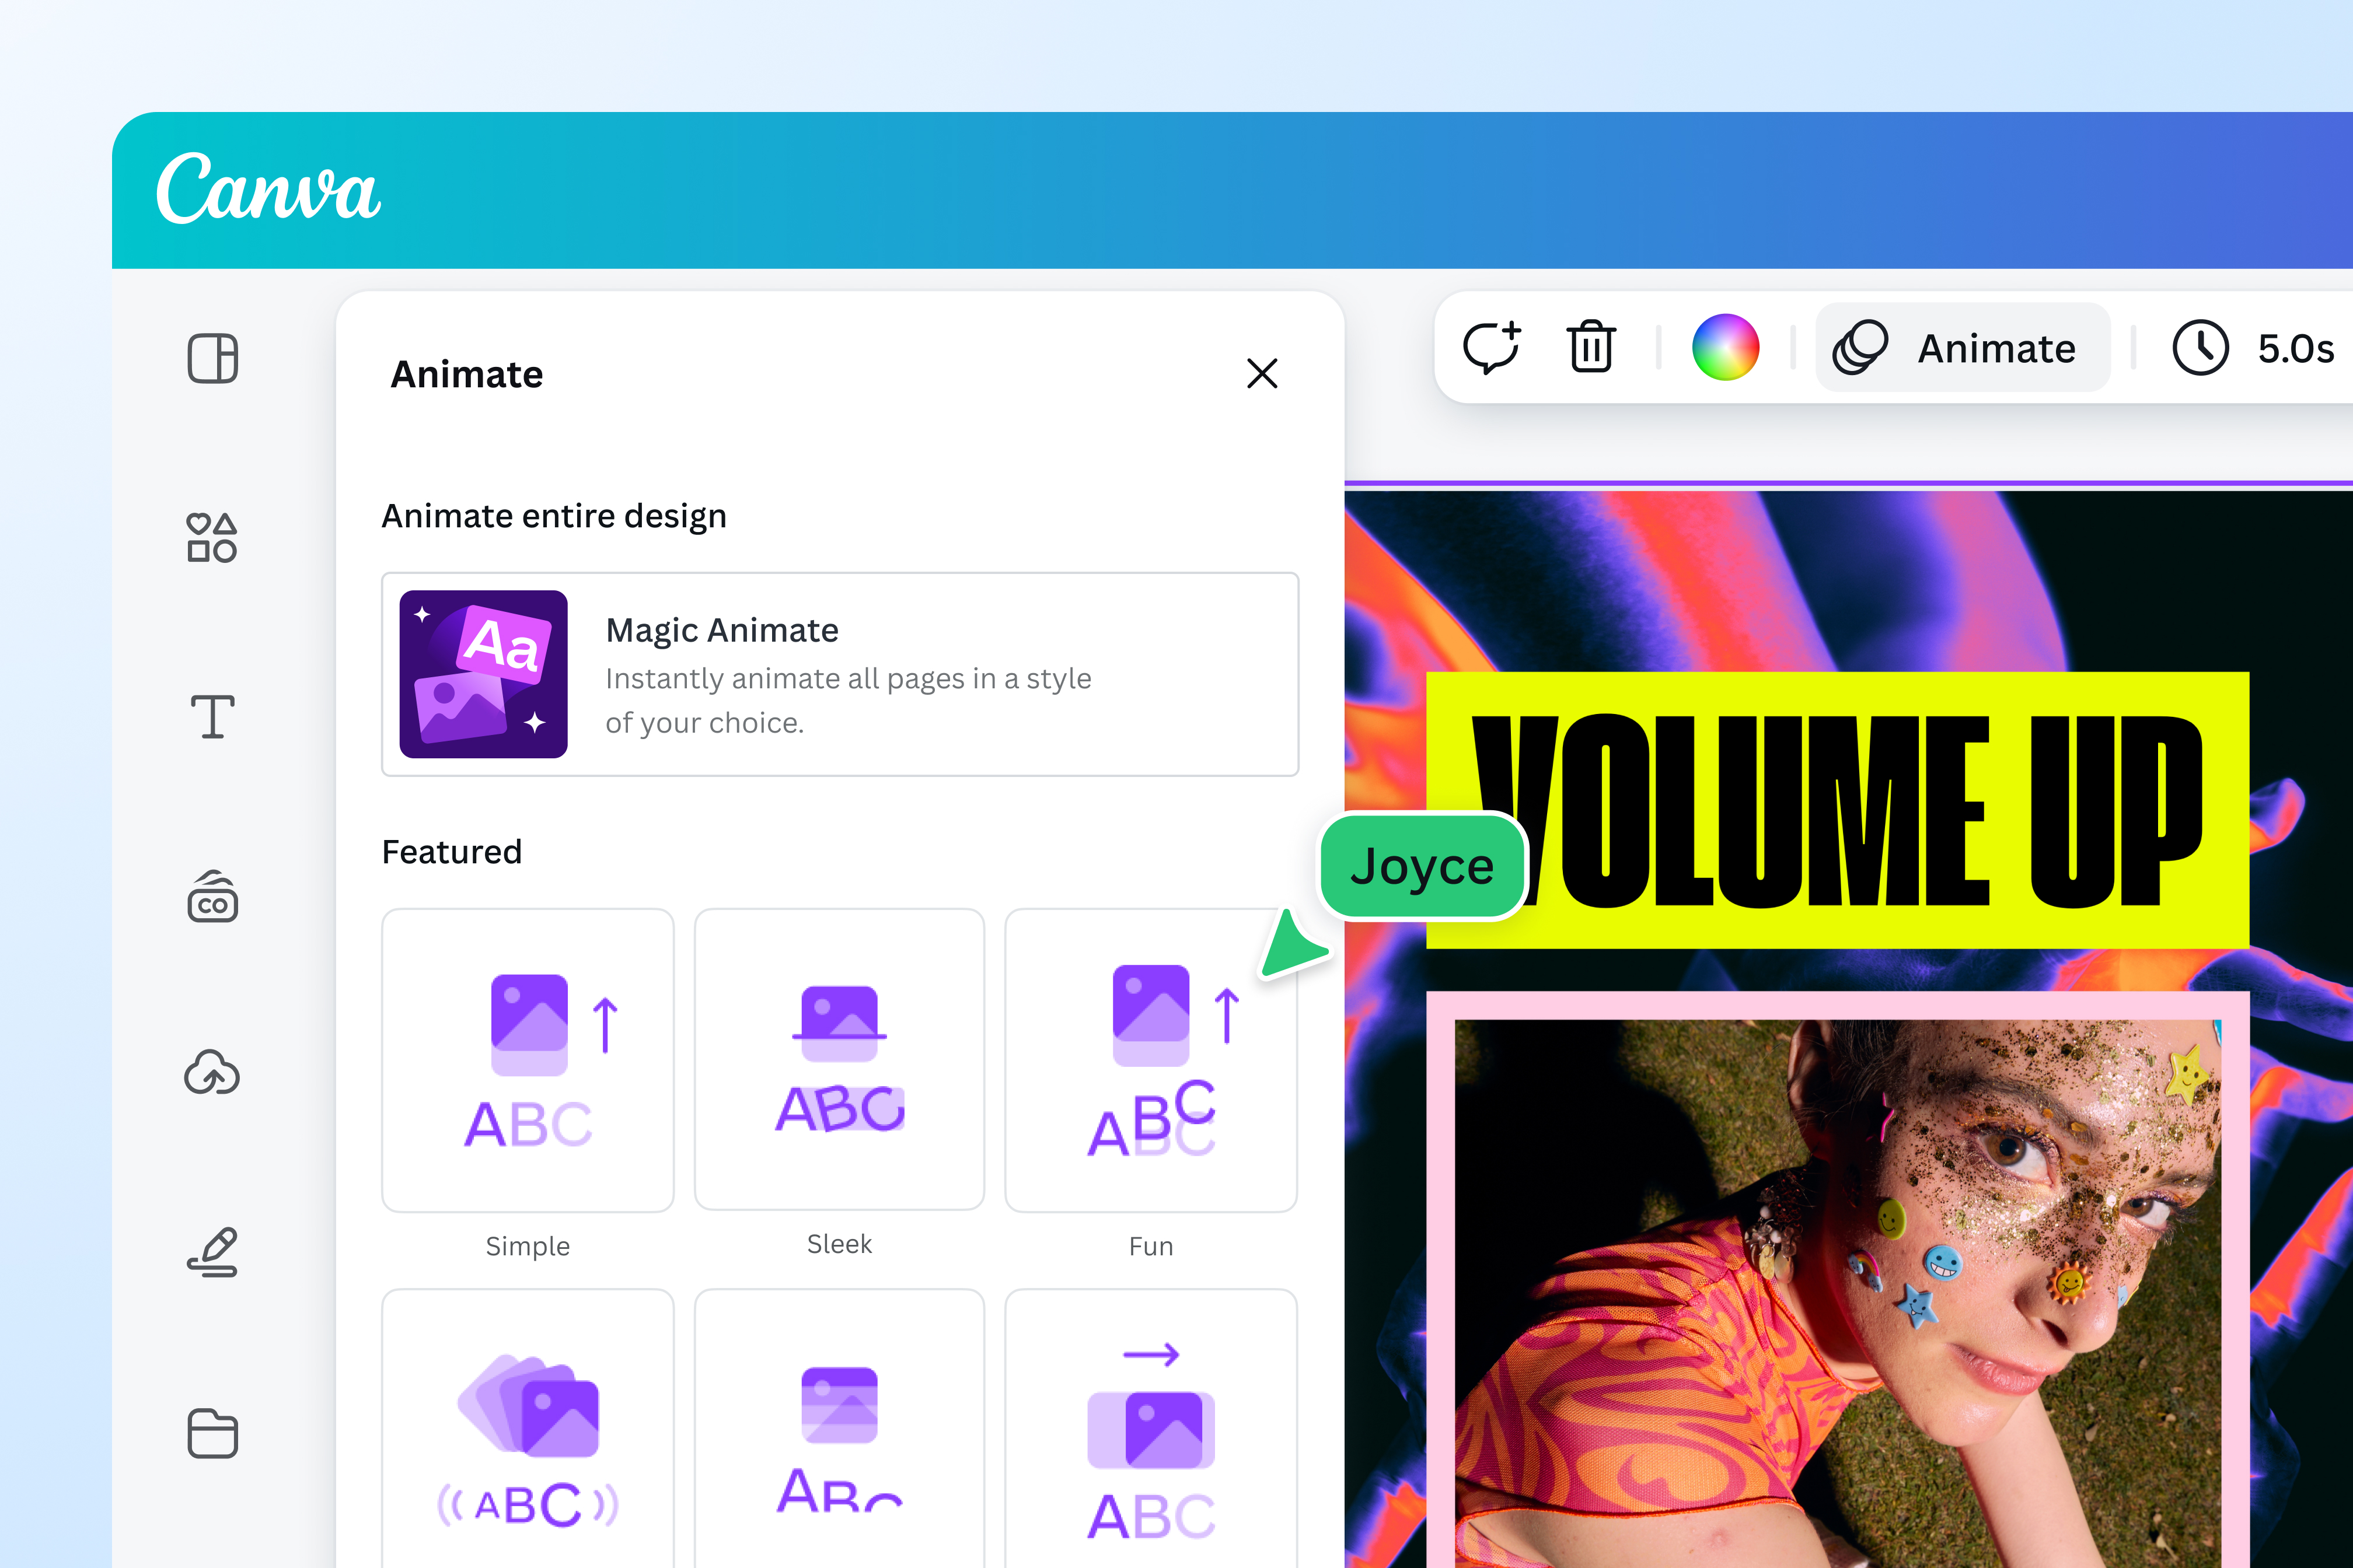
Task: Open the rainbow color picker swatch
Action: point(1726,347)
